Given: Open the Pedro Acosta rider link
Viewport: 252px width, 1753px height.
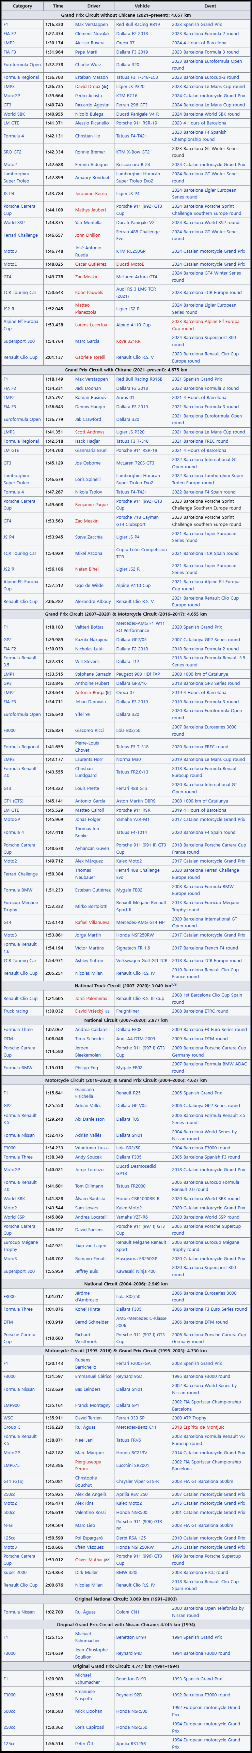Looking at the screenshot, I should [88, 96].
